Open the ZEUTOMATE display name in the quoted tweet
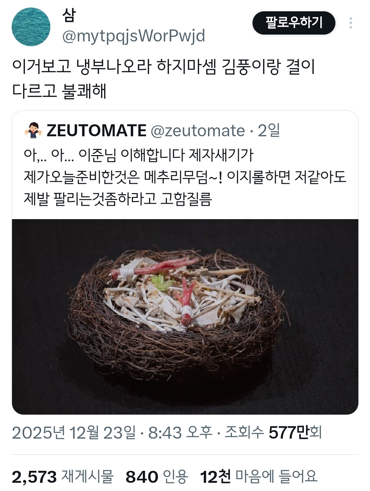The image size is (370, 491). coord(97,130)
